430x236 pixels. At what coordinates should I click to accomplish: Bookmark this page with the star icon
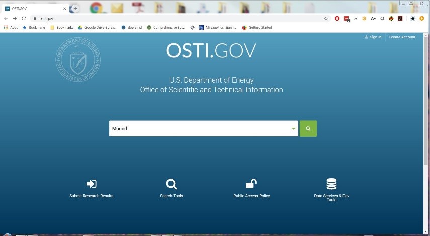pyautogui.click(x=326, y=19)
